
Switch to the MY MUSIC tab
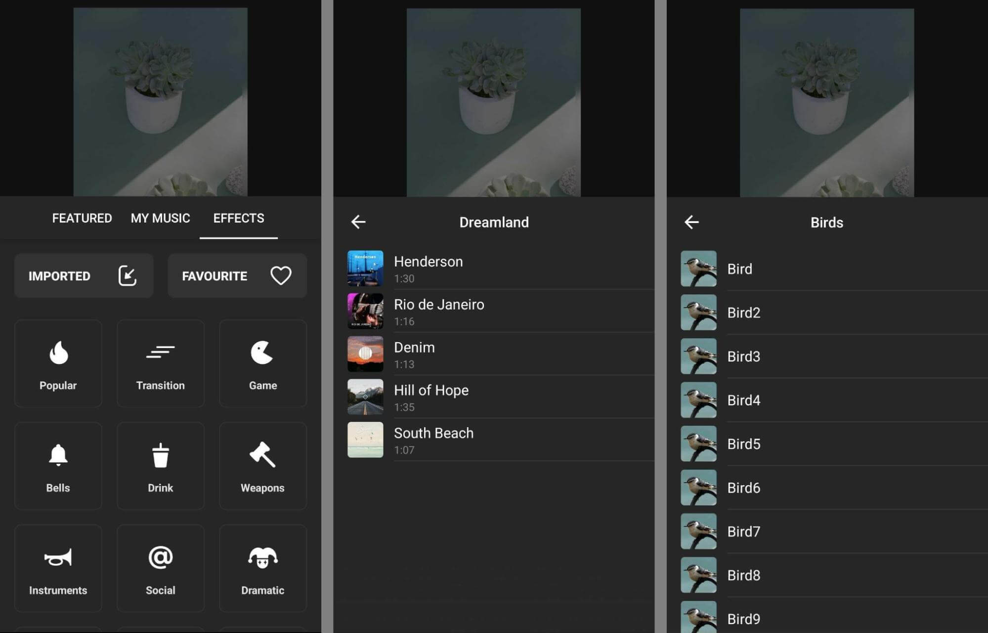tap(161, 218)
